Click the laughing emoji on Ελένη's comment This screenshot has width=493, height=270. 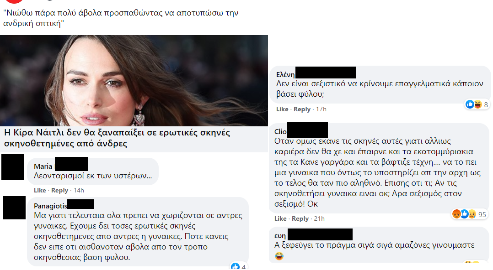[477, 104]
